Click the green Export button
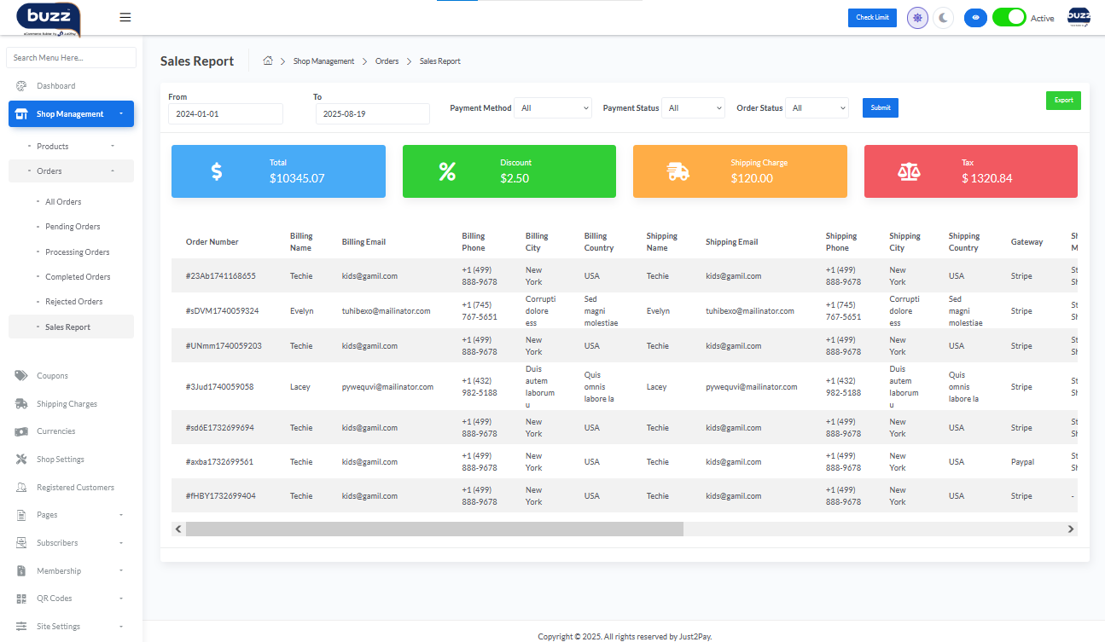This screenshot has width=1105, height=642. (x=1063, y=101)
